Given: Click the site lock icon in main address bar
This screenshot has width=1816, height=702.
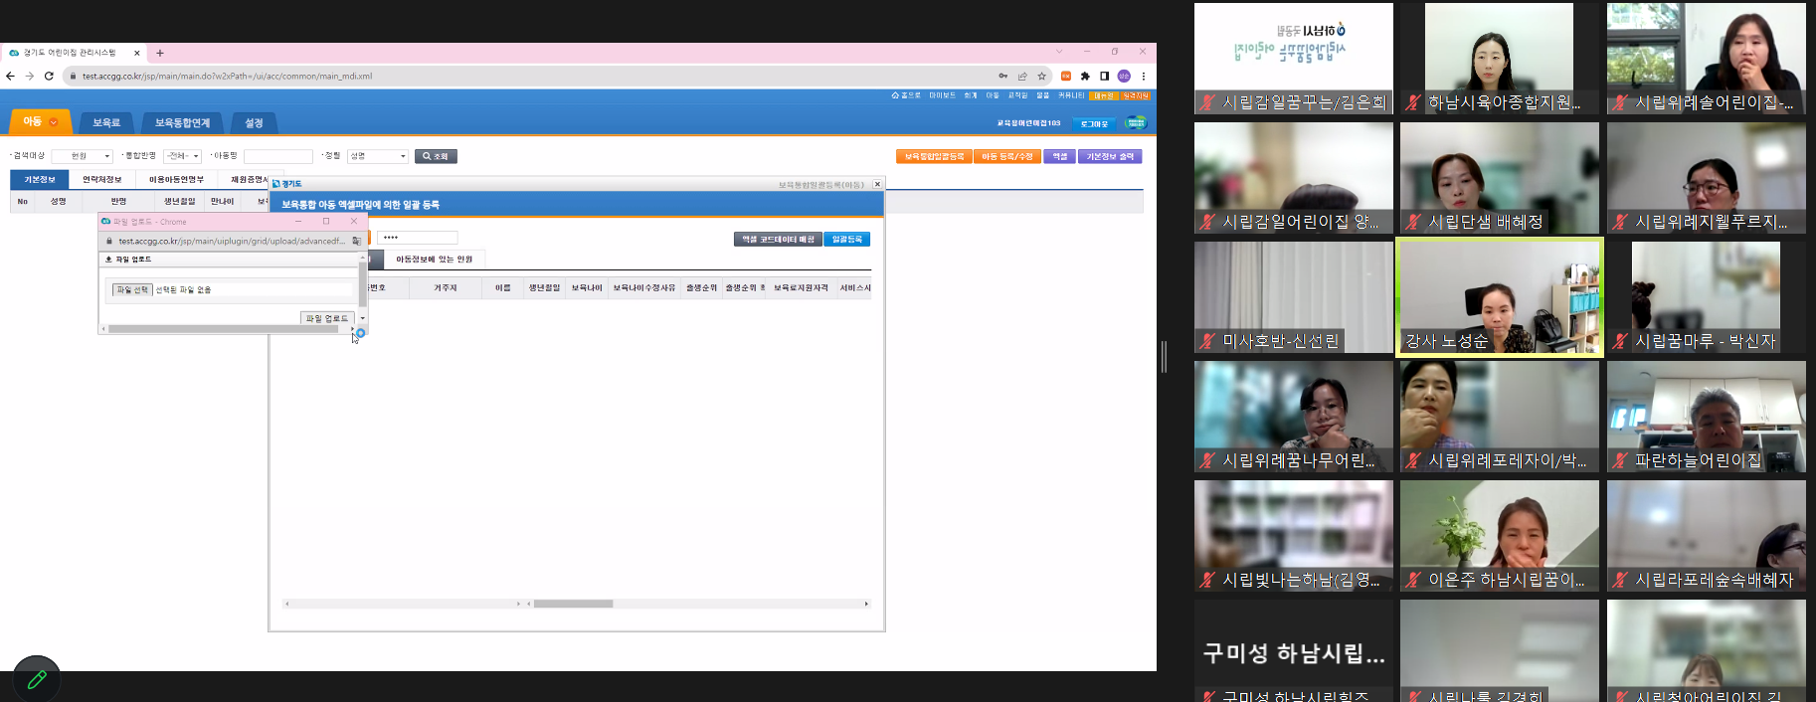Looking at the screenshot, I should (x=73, y=76).
